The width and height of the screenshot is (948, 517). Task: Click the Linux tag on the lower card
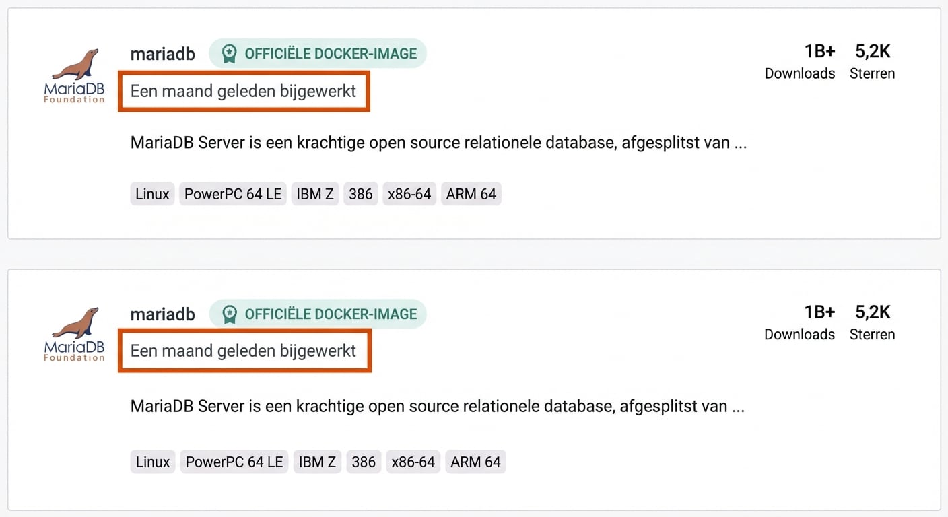point(152,462)
